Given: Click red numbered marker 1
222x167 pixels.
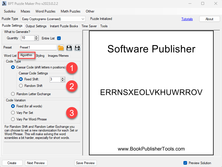Looking at the screenshot, I should (72, 68).
